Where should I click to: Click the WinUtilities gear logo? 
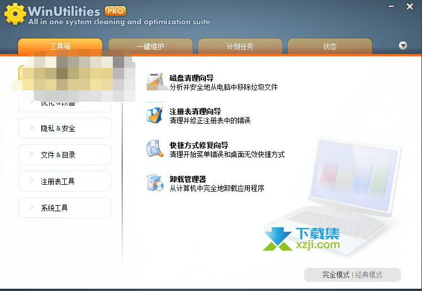15,14
